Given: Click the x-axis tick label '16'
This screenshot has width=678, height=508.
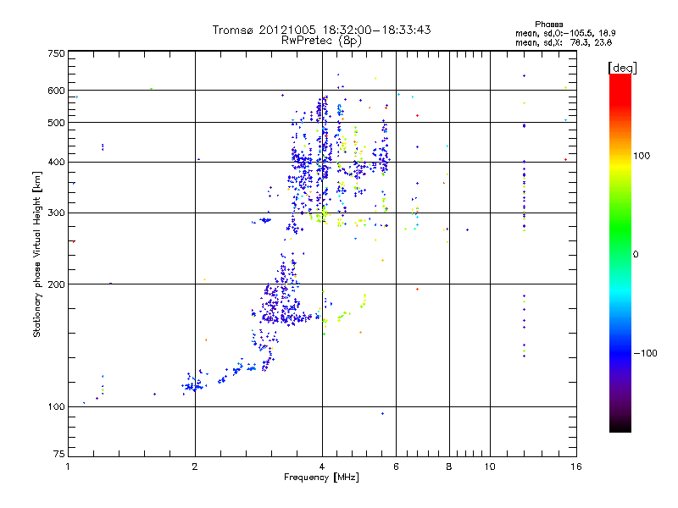Looking at the screenshot, I should tap(576, 467).
